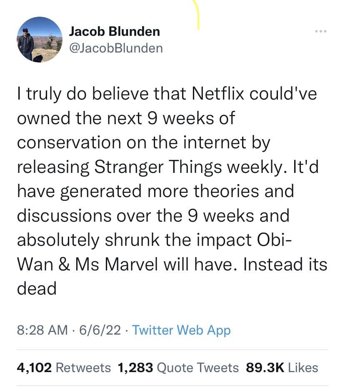Click the 8:28 AM timestamp

click(42, 330)
